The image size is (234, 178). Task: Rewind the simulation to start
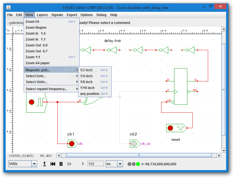(x=53, y=164)
